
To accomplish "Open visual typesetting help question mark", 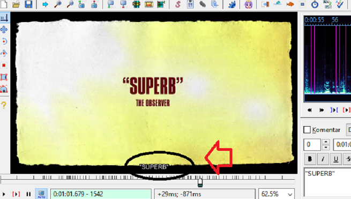I will click(4, 105).
